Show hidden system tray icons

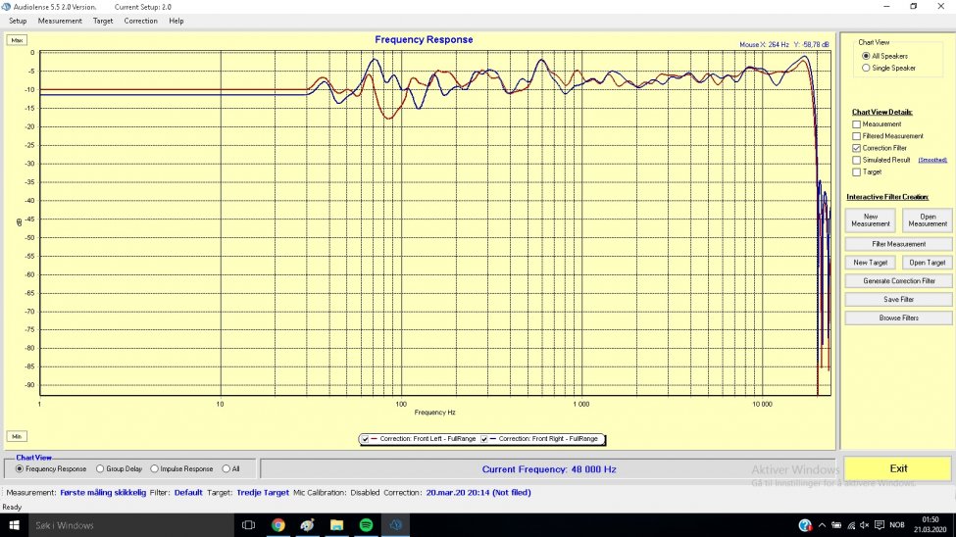822,525
